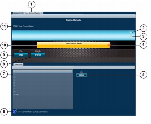Toggle the MON monitor button
The image size is (151, 124).
click(81, 75)
